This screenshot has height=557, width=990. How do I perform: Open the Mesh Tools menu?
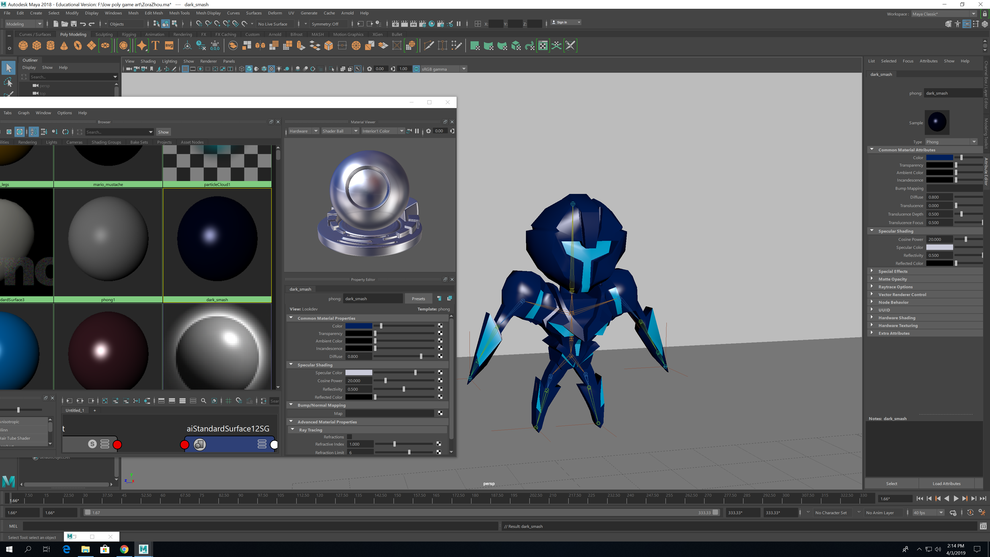179,13
